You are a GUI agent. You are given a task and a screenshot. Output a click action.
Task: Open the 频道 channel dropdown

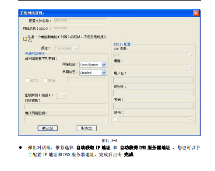pyautogui.click(x=66, y=49)
